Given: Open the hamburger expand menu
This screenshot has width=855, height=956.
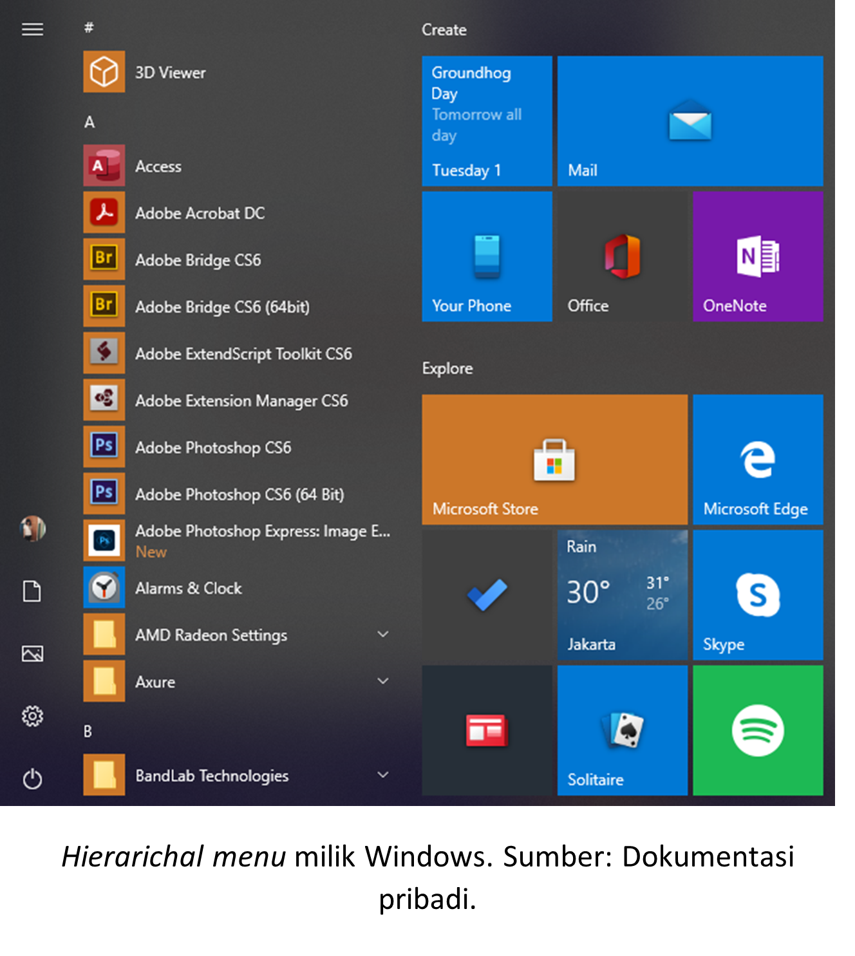Looking at the screenshot, I should click(x=33, y=30).
